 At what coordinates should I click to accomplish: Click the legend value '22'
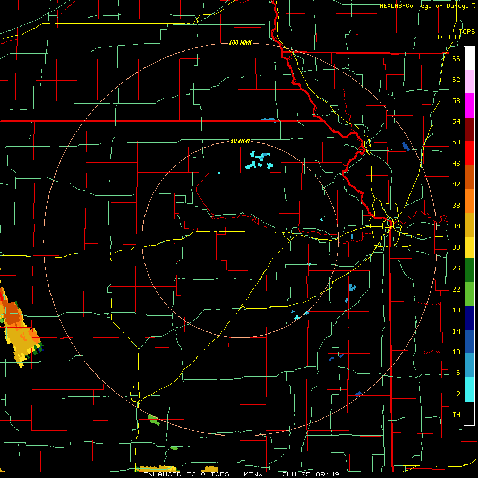[x=456, y=289]
